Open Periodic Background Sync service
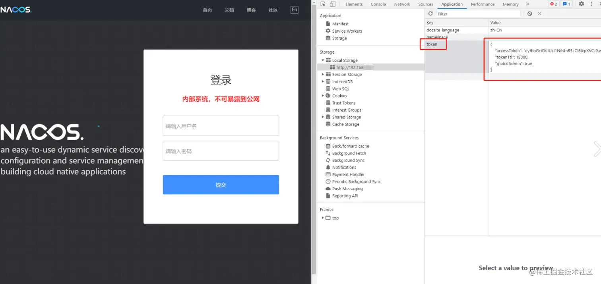 pos(353,182)
